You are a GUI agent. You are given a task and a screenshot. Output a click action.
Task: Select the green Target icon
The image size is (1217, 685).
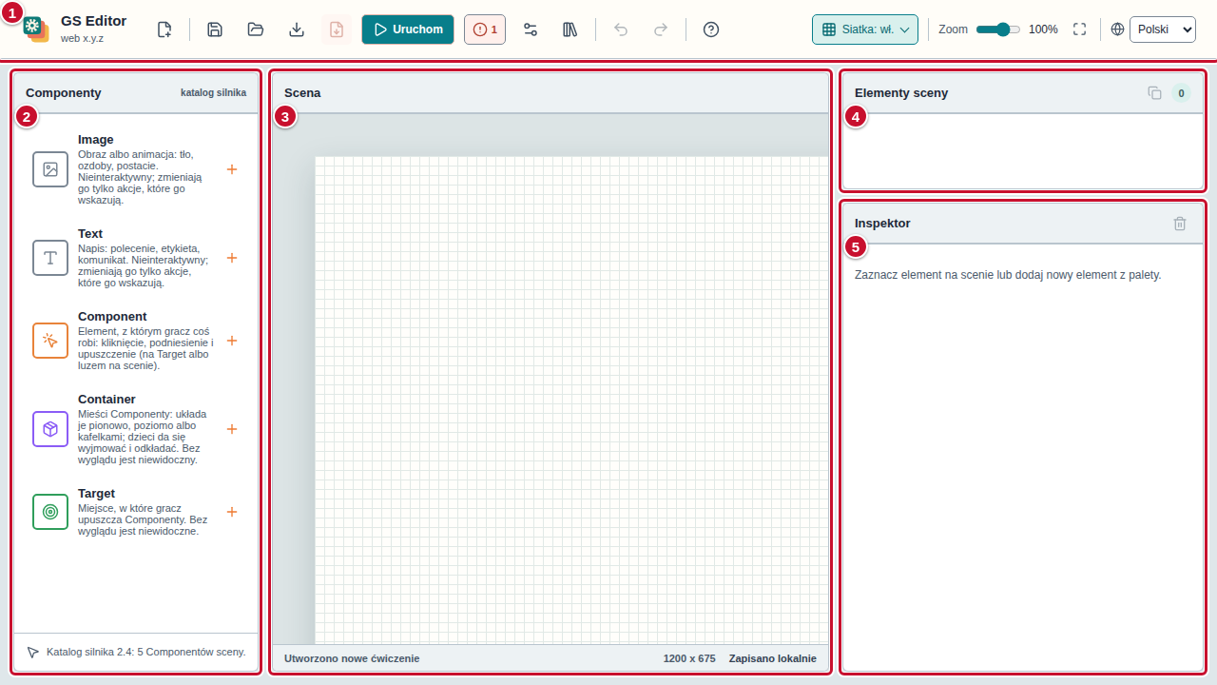(x=50, y=512)
